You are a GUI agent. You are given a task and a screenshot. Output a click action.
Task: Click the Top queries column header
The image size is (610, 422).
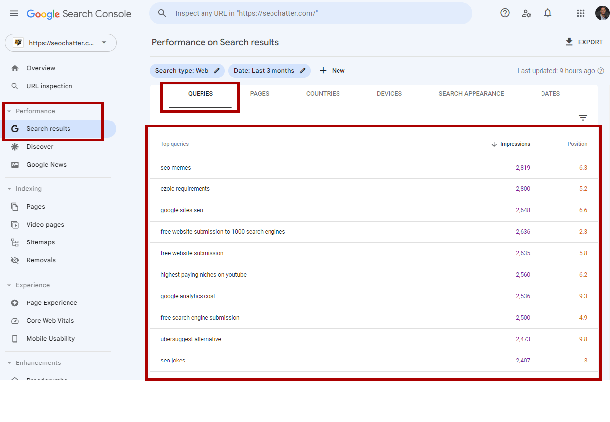(175, 144)
